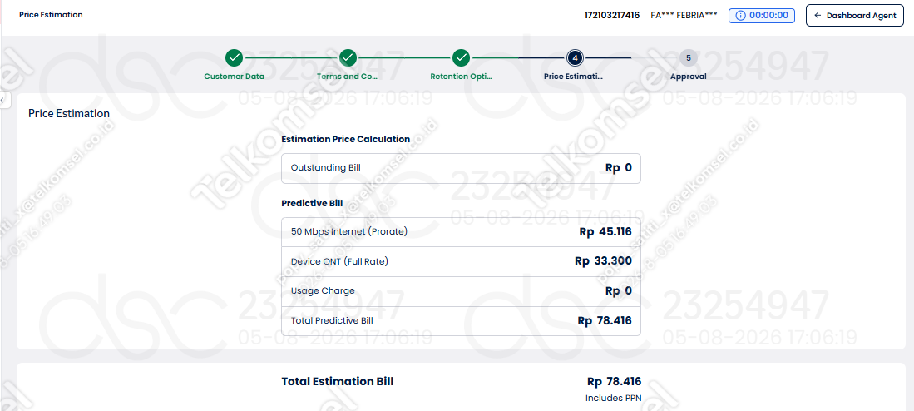Select step 4 Price Estimation circle
The image size is (914, 411).
[x=575, y=57]
